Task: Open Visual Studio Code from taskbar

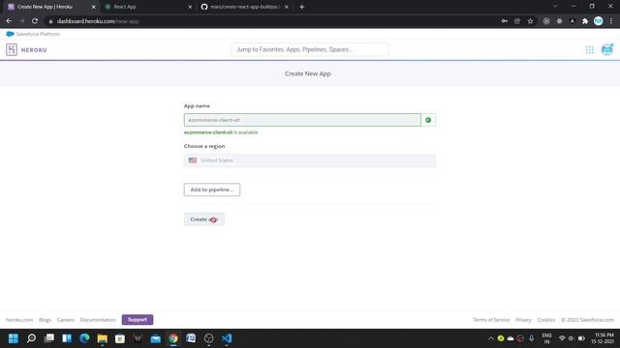Action: (227, 338)
